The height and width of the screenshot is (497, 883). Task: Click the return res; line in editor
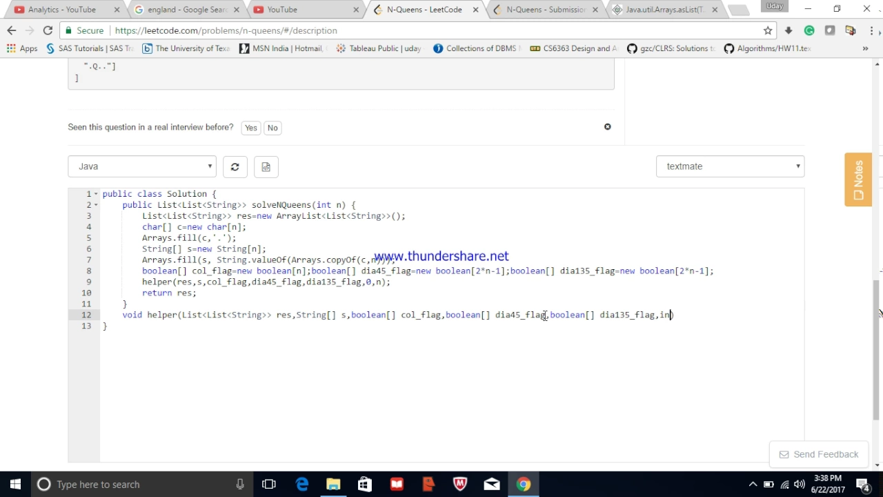pyautogui.click(x=169, y=293)
